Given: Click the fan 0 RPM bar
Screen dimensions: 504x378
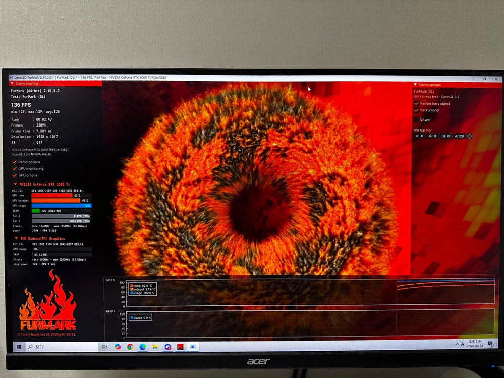Looking at the screenshot, I should coord(61,216).
